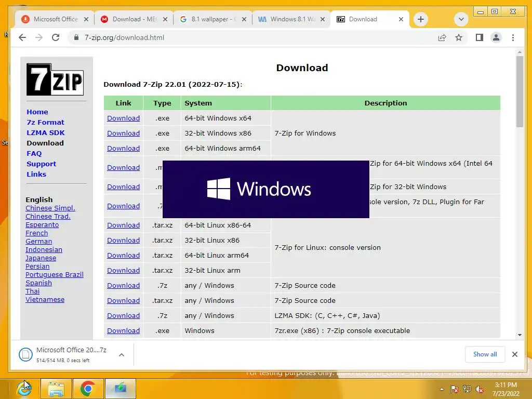532x399 pixels.
Task: Download the 64-bit Windows arm64 exe
Action: [124, 148]
